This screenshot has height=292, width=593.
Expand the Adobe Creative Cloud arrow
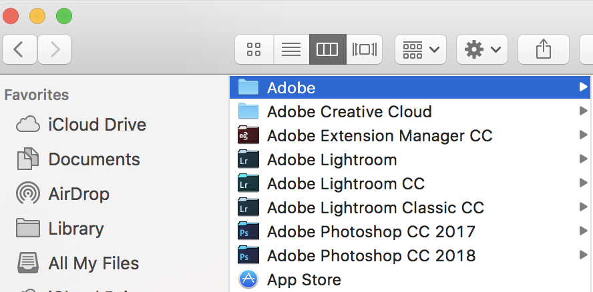[x=583, y=111]
